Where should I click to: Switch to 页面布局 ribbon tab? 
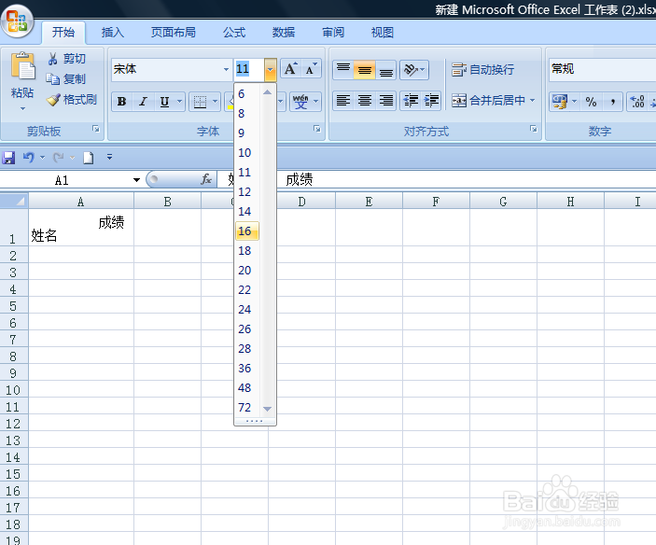point(174,33)
